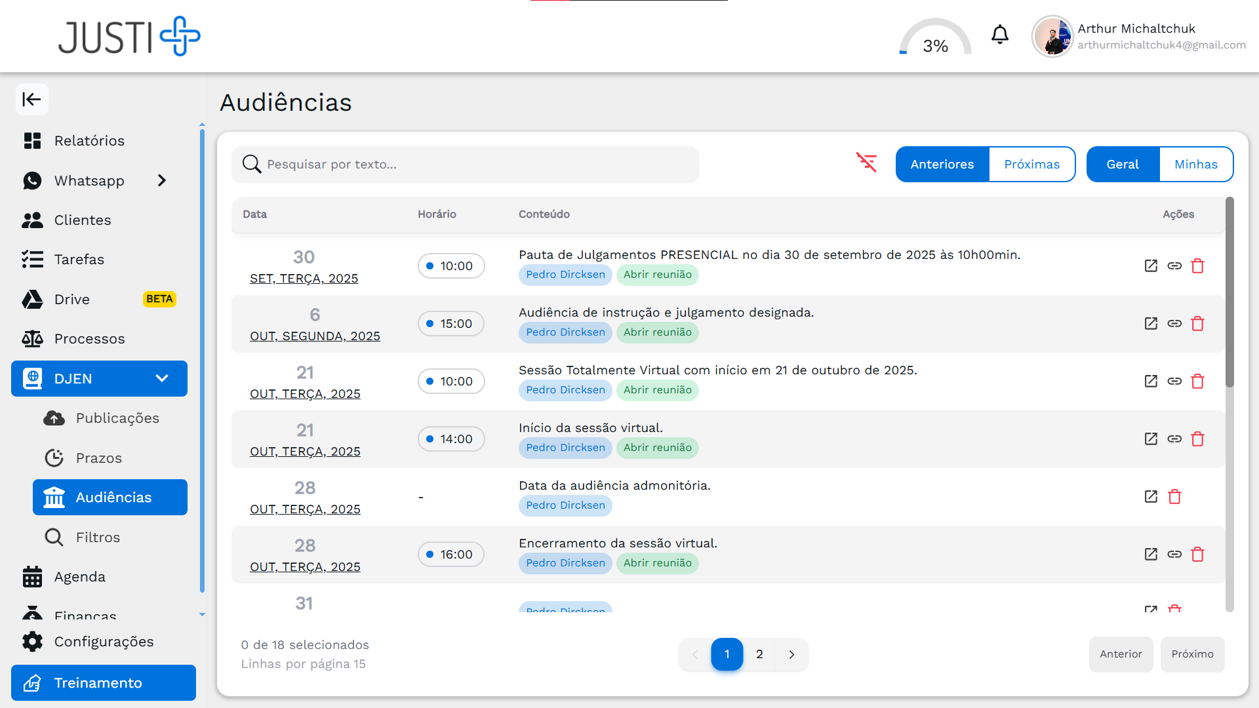
Task: Expand the Whatsapp submenu chevron
Action: pos(162,181)
